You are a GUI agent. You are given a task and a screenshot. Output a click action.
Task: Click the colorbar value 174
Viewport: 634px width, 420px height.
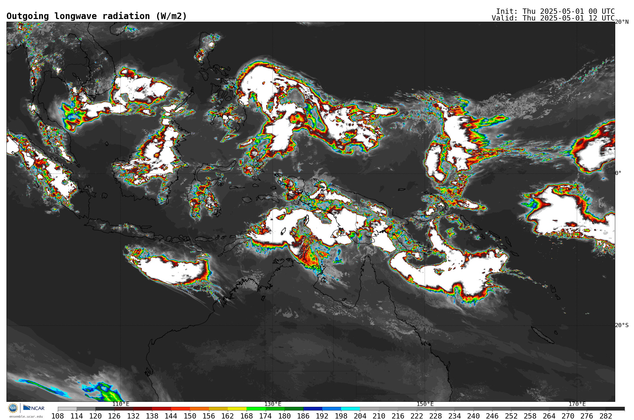coord(265,416)
